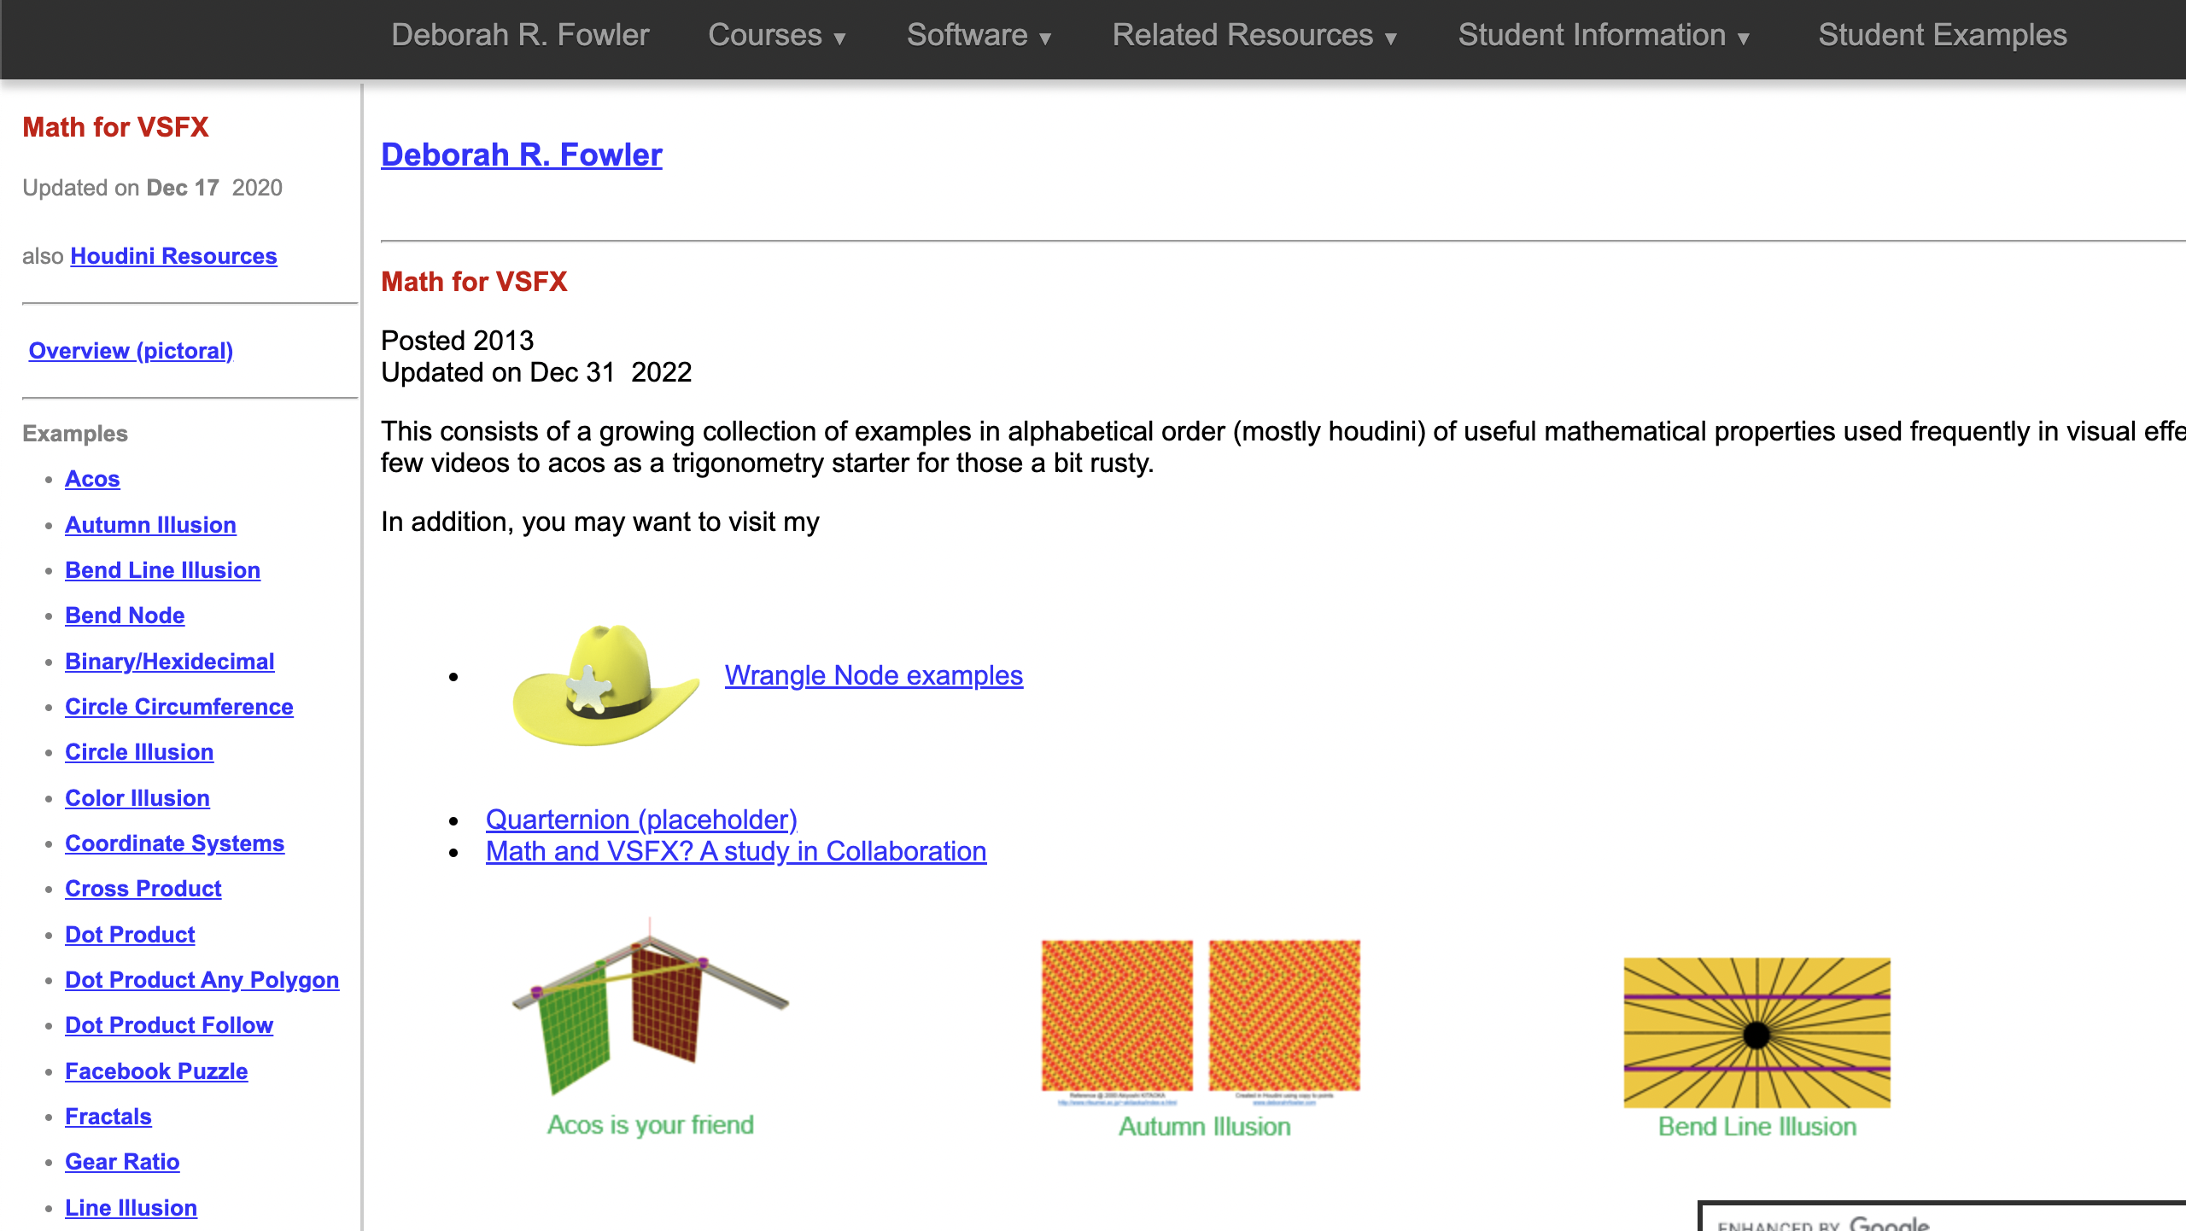Viewport: 2186px width, 1231px height.
Task: Go to Student Examples menu item
Action: coord(1942,36)
